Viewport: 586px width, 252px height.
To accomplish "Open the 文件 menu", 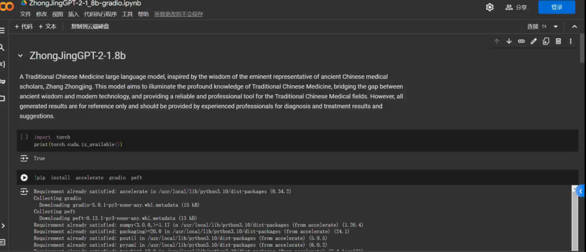I will pos(25,14).
